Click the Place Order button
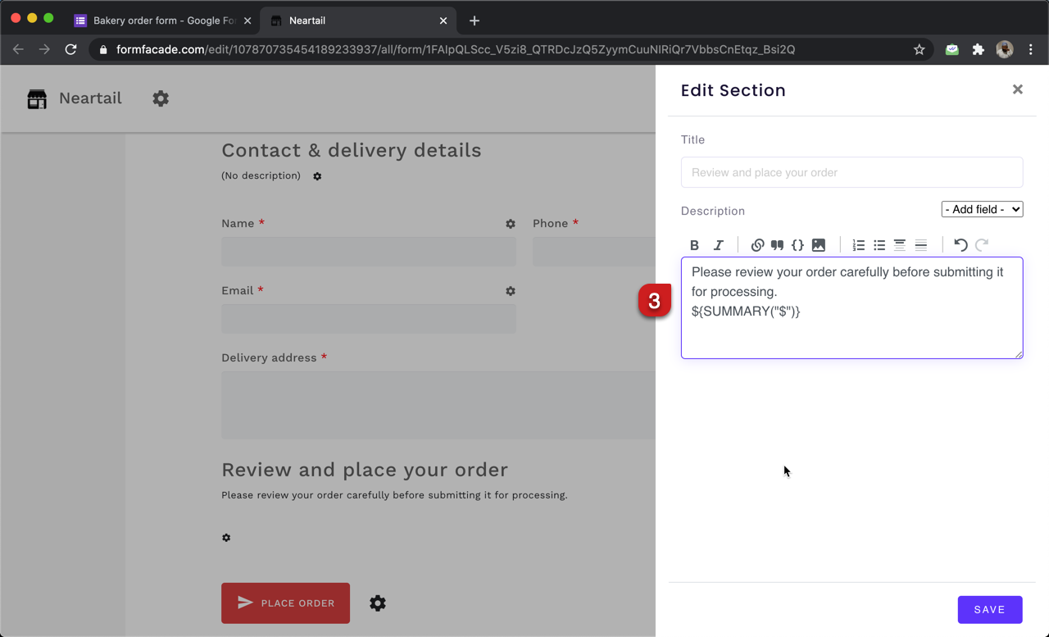1049x637 pixels. point(285,603)
